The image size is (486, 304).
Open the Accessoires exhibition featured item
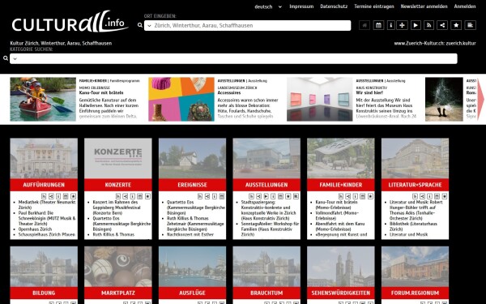tap(228, 92)
